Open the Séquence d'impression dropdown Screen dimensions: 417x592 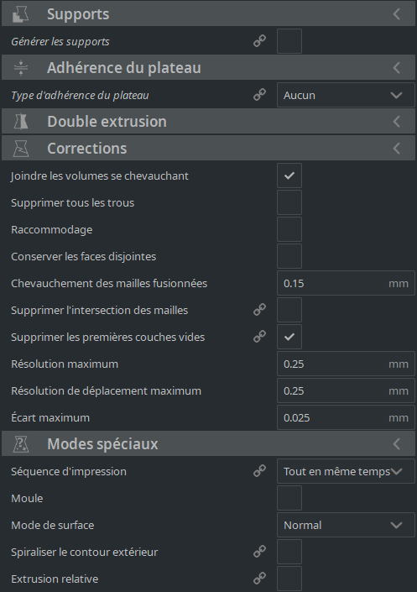tap(346, 471)
